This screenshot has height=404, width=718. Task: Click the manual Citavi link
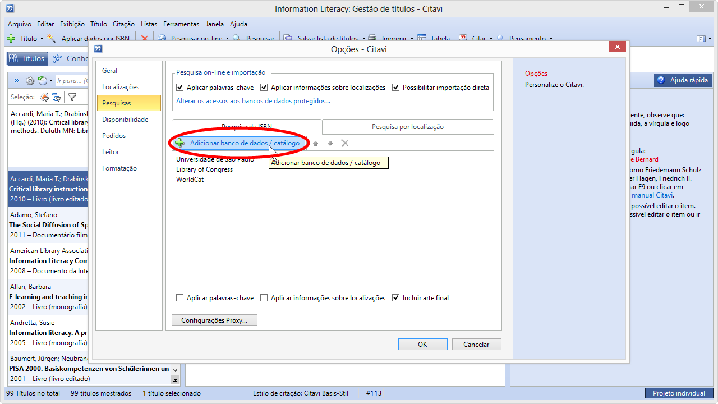click(x=652, y=195)
